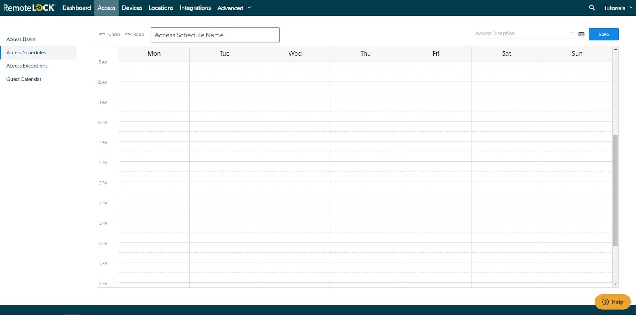Open Access Users in sidebar

tap(21, 39)
